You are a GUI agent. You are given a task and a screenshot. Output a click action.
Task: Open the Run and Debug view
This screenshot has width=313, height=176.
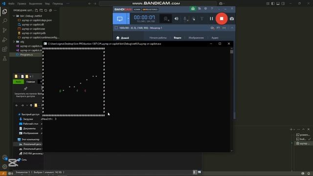click(4, 40)
